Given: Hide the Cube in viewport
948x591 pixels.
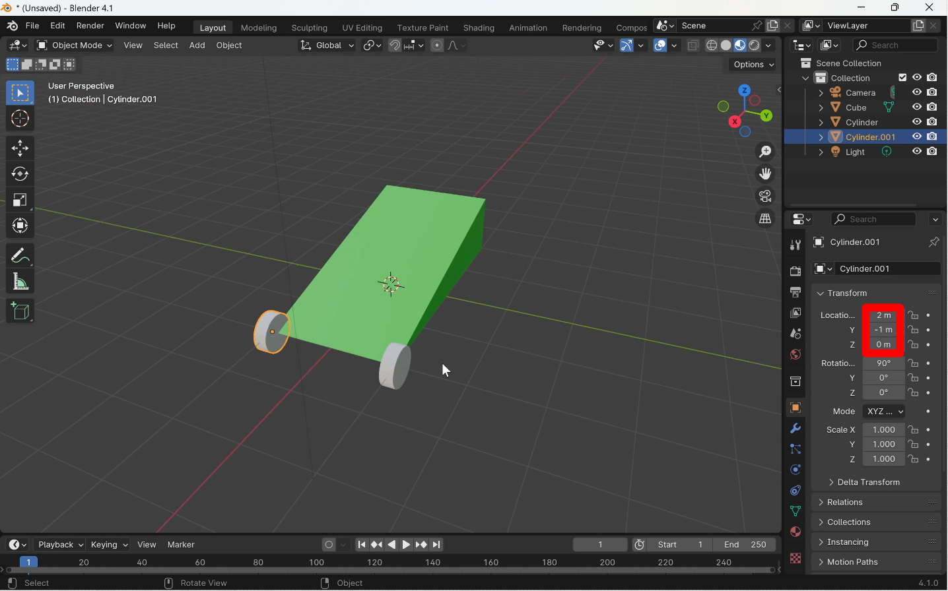Looking at the screenshot, I should (x=917, y=108).
